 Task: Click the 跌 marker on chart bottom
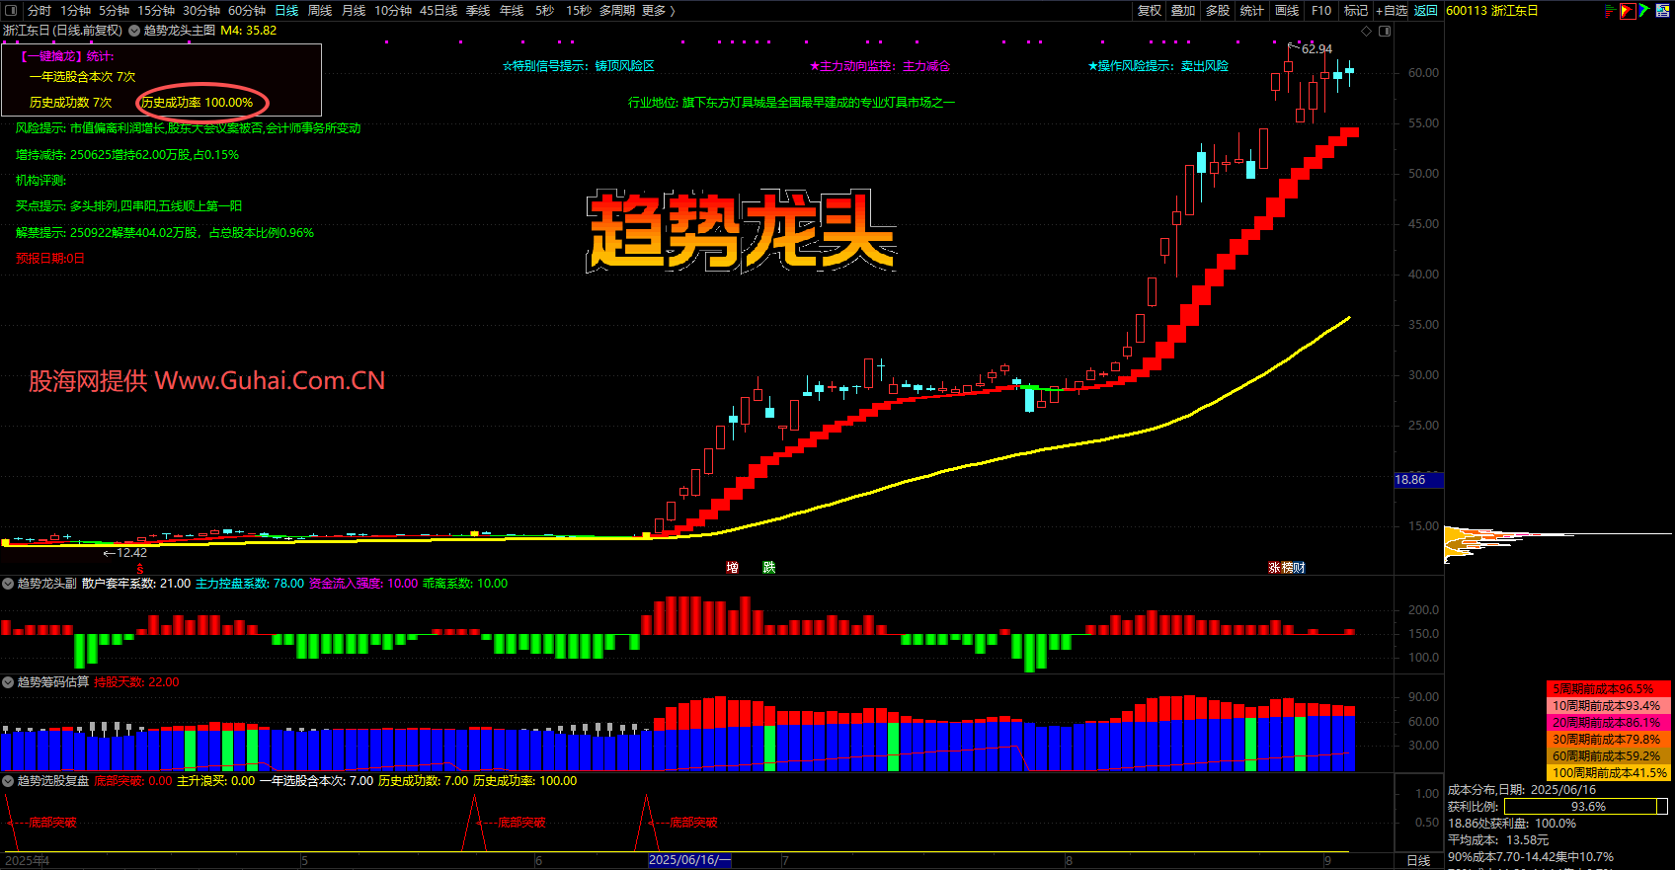[x=769, y=567]
